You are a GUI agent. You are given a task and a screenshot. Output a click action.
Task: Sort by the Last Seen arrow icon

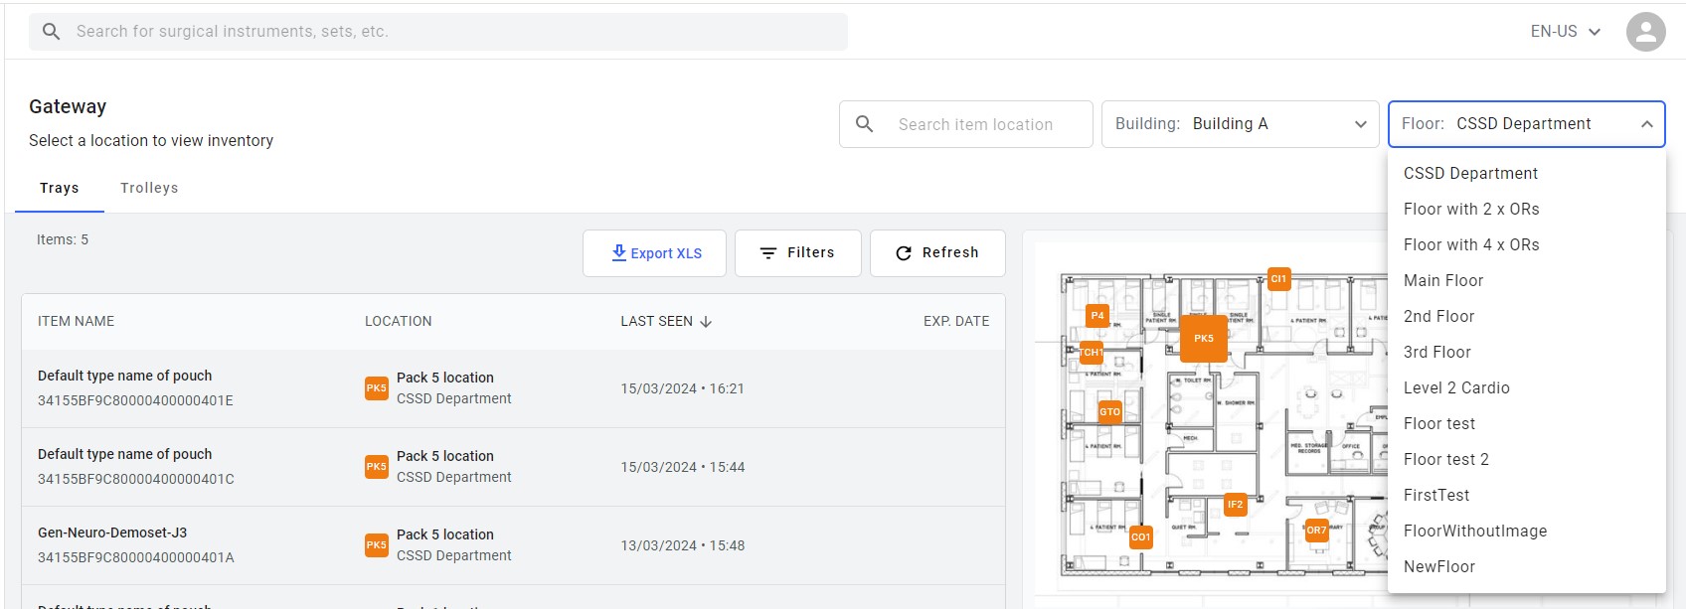pos(706,322)
